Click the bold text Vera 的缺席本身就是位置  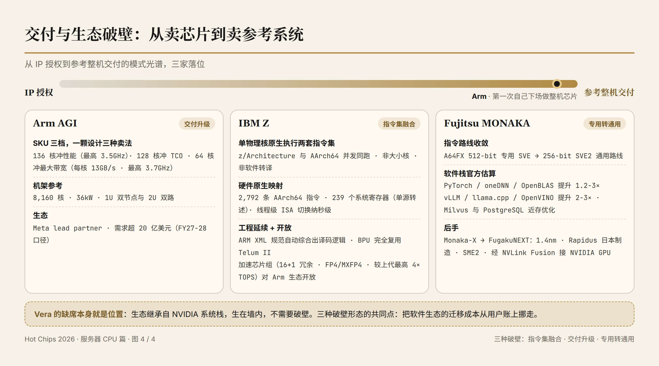[x=79, y=314]
